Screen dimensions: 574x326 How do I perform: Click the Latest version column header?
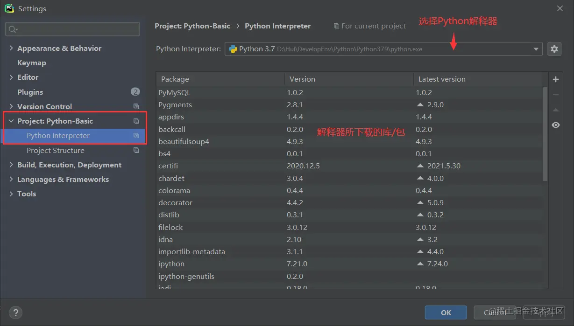(x=478, y=79)
